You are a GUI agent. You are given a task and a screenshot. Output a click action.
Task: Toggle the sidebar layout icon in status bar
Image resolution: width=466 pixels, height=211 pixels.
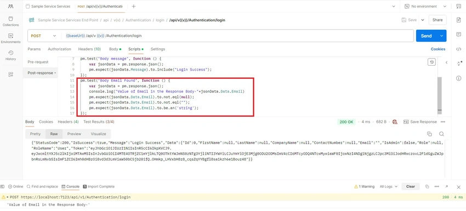click(x=2, y=187)
